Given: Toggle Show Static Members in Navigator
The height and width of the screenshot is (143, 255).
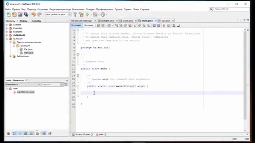Looking at the screenshot, I should click(x=20, y=133).
